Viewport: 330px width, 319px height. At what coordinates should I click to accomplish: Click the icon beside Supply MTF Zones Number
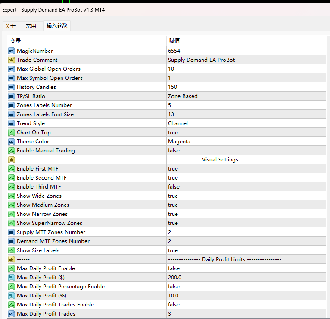point(12,232)
